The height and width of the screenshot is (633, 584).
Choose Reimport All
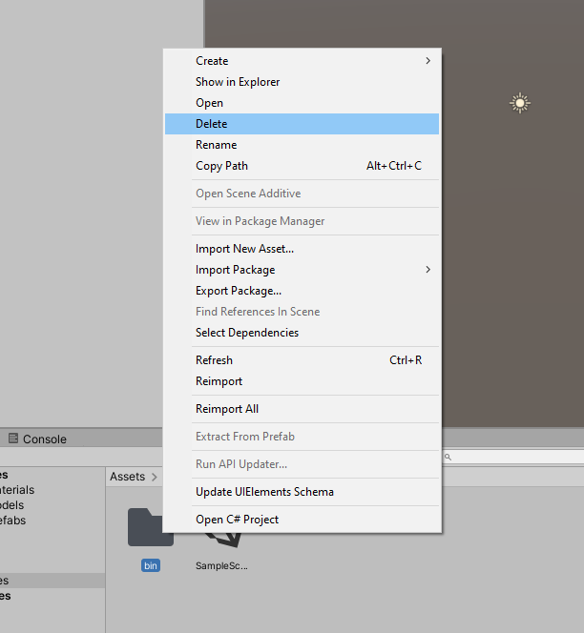(x=302, y=409)
